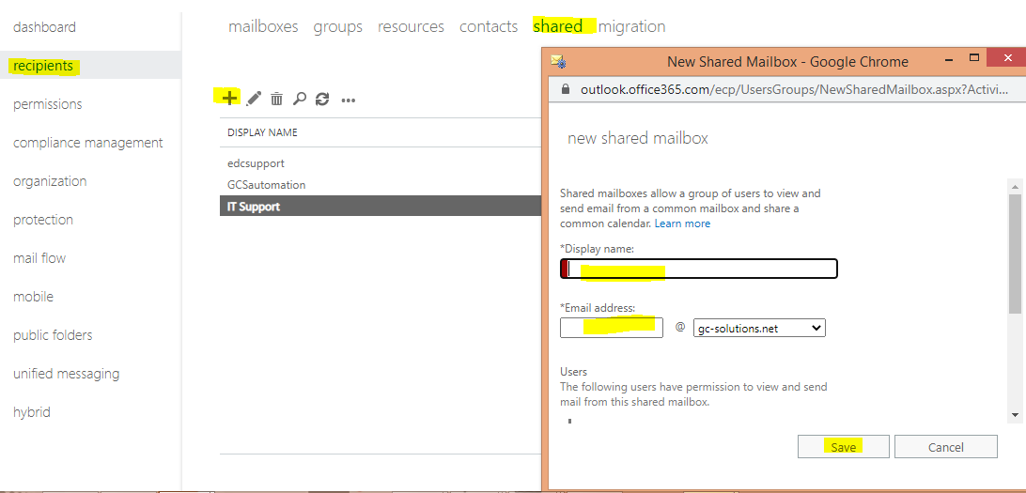The width and height of the screenshot is (1026, 493).
Task: Minimize the New Shared Mailbox window
Action: pos(951,58)
